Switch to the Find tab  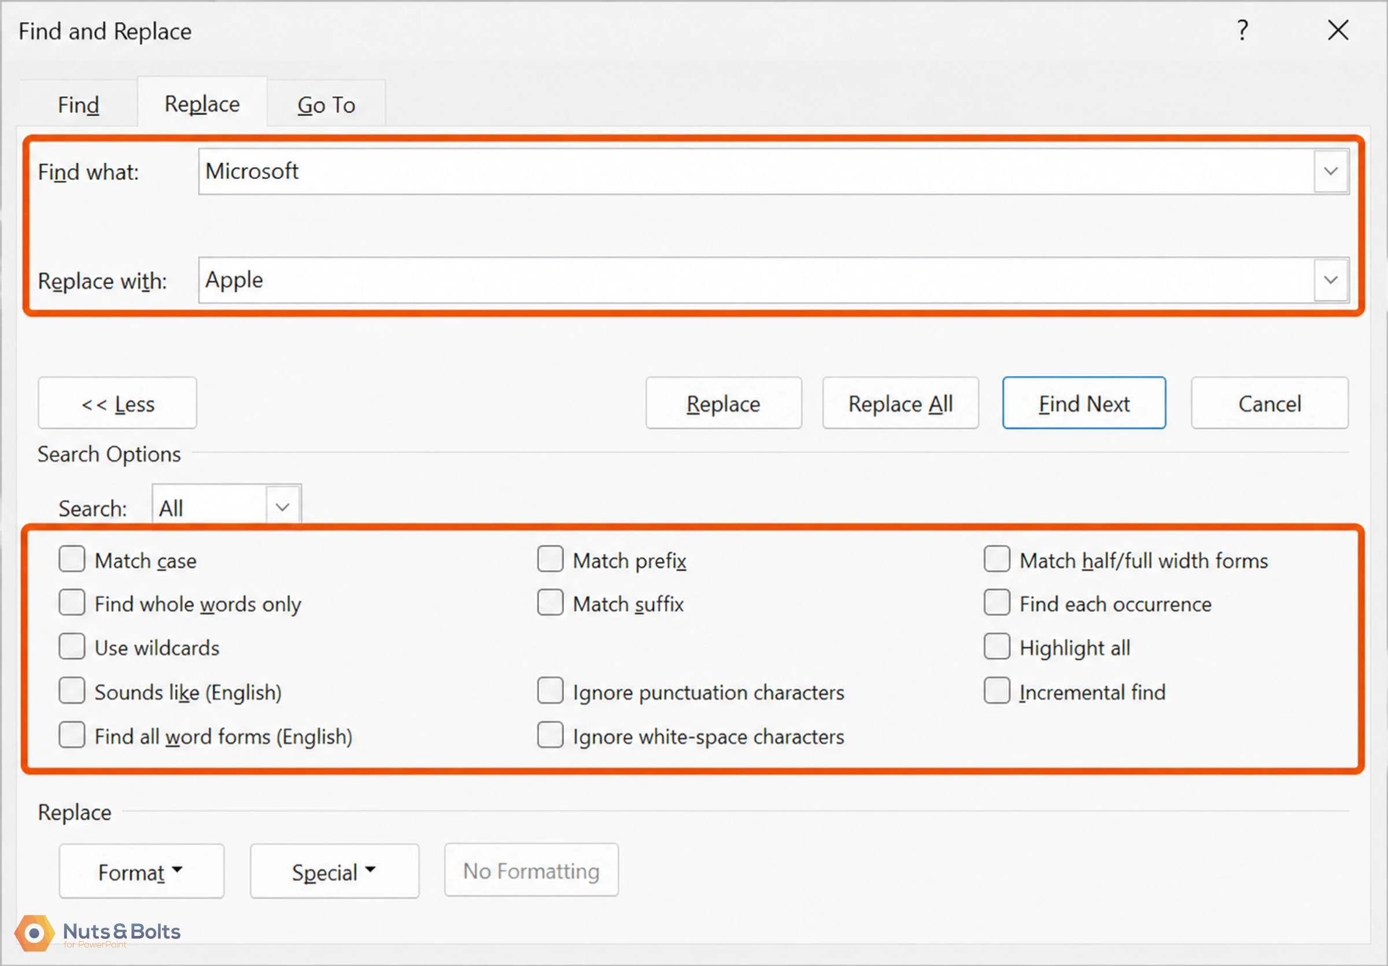[x=78, y=105]
